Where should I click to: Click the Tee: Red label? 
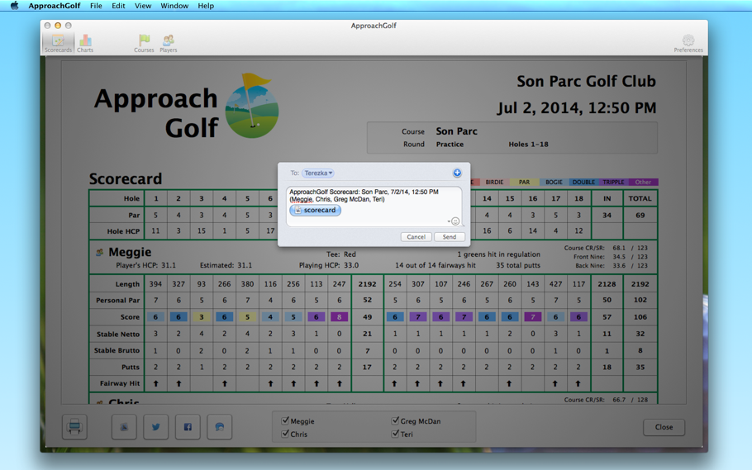tap(341, 254)
